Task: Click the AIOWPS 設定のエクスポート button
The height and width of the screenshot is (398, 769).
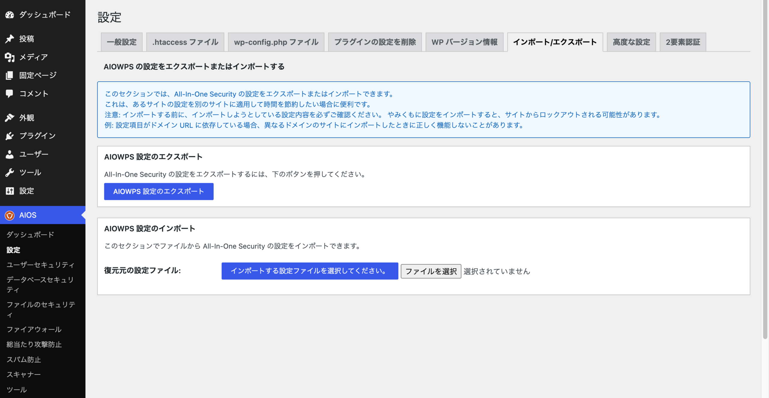Action: click(159, 191)
